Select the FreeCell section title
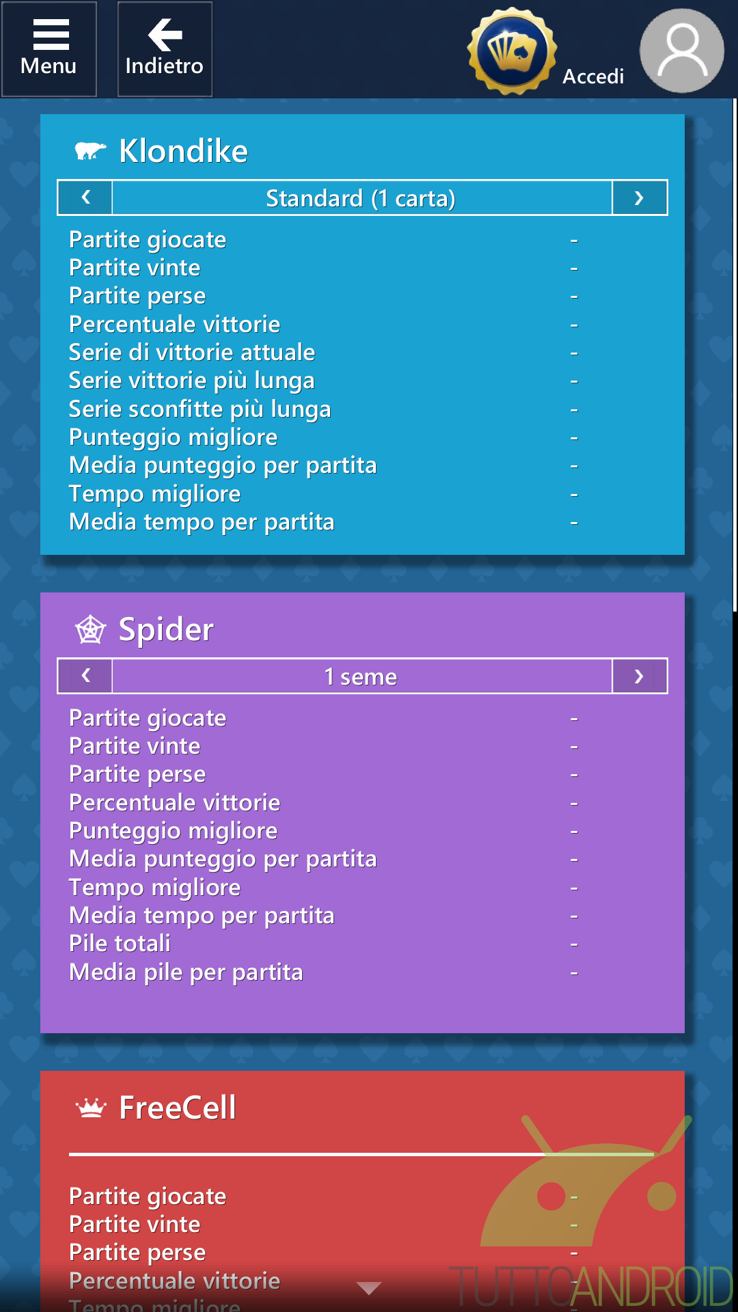The image size is (738, 1312). coord(178,1108)
